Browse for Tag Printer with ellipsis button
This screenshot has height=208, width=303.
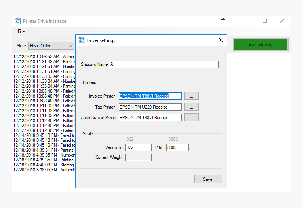191,107
